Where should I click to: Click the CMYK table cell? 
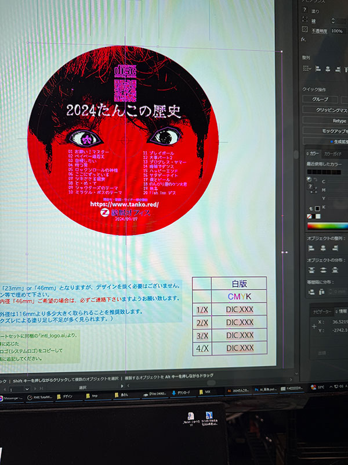tap(240, 296)
